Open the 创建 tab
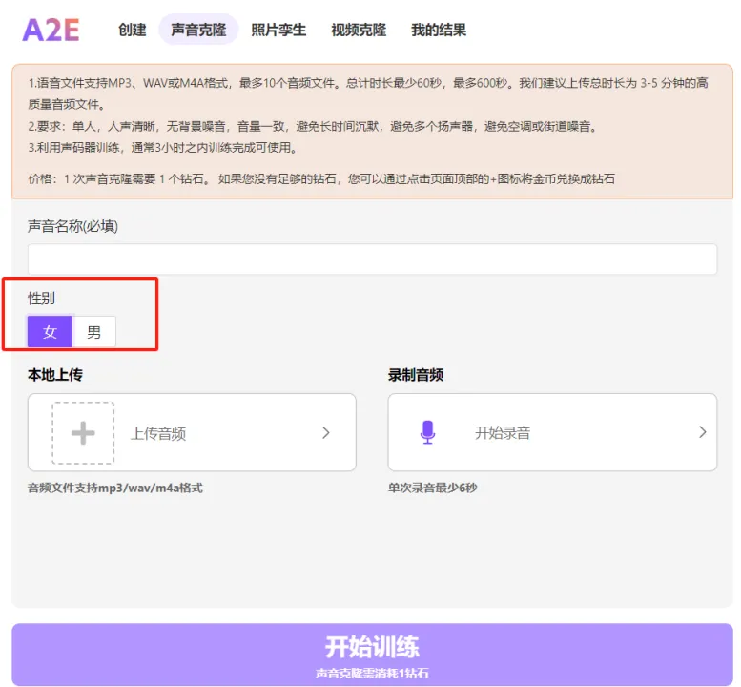The image size is (741, 687). click(133, 30)
